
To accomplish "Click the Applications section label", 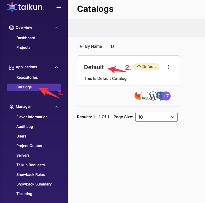I will 26,67.
